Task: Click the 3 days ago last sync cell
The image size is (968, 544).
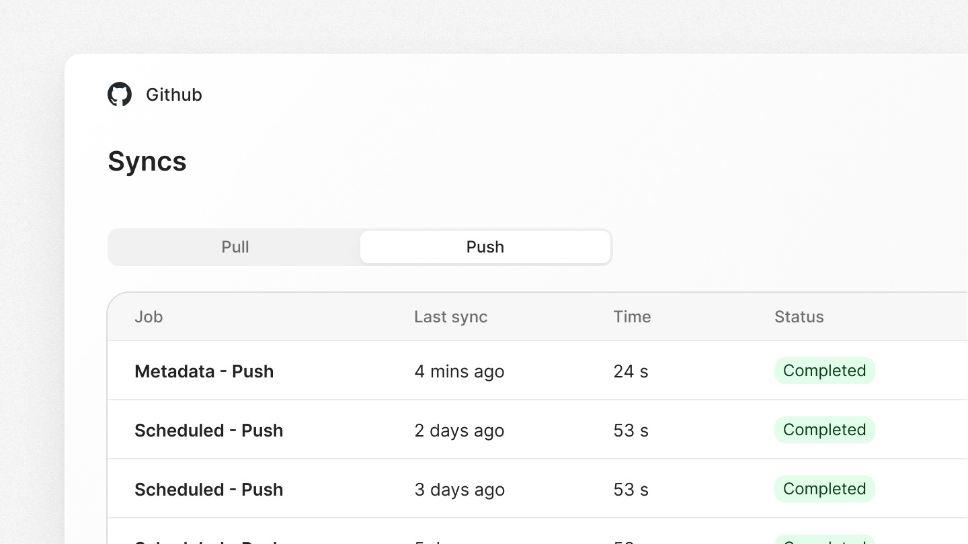Action: coord(459,490)
